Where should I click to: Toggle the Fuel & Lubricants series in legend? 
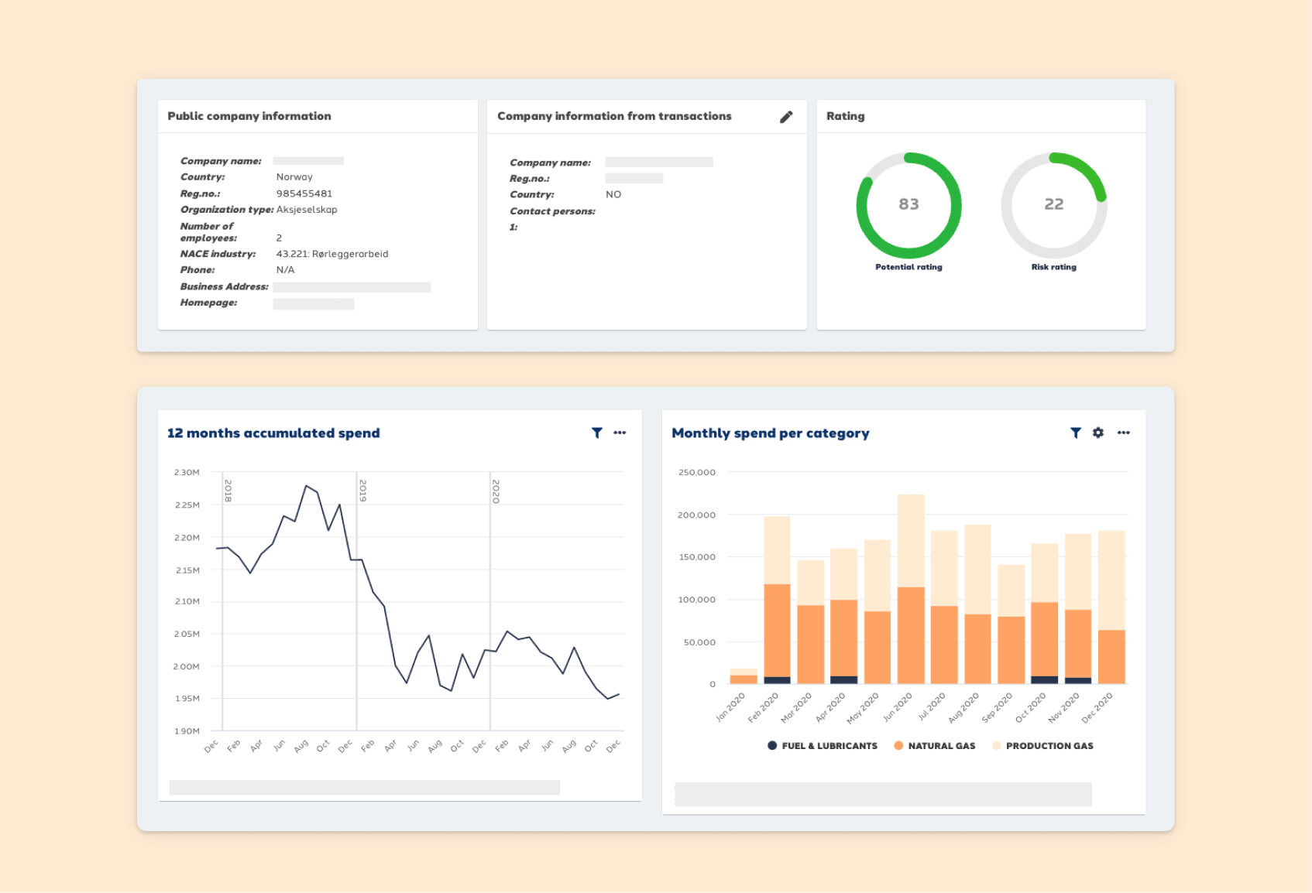click(823, 745)
